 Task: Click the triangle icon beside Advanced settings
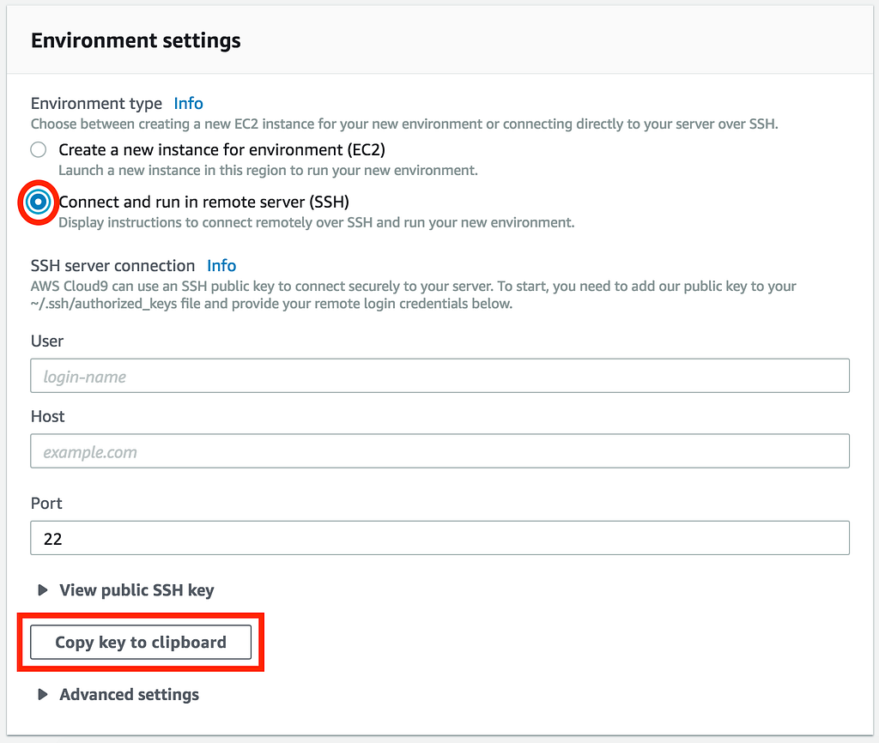(x=42, y=695)
